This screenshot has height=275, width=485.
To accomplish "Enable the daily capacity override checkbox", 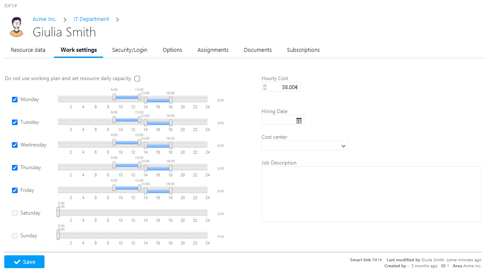I will (137, 78).
